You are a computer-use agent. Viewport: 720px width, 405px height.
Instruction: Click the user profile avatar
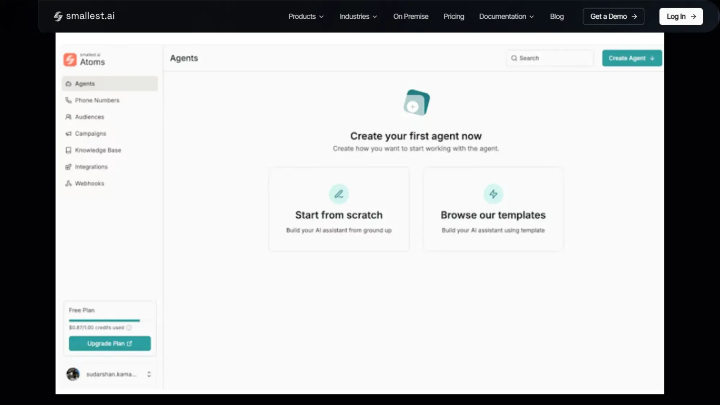pos(73,374)
